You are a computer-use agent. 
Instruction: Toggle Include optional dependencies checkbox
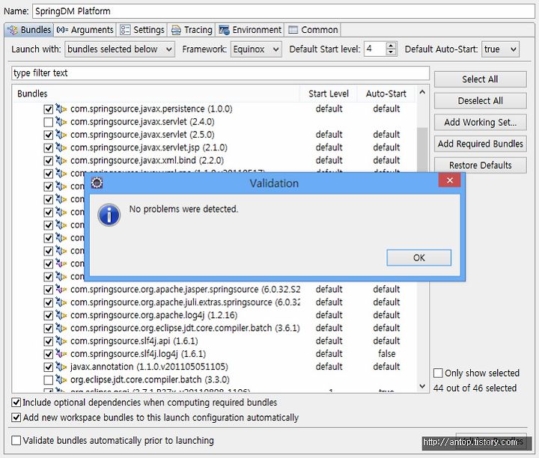pos(16,403)
